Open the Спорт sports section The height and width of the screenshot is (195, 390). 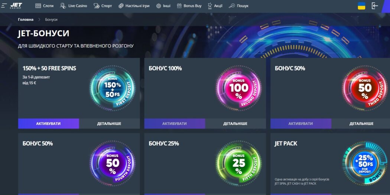point(103,6)
